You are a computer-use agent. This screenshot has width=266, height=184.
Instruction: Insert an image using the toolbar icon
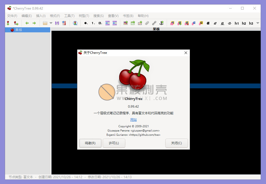126,23
